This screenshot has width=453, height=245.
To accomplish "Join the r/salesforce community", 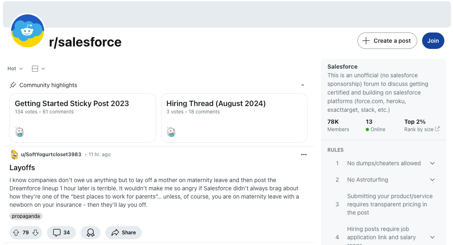I will (x=433, y=41).
